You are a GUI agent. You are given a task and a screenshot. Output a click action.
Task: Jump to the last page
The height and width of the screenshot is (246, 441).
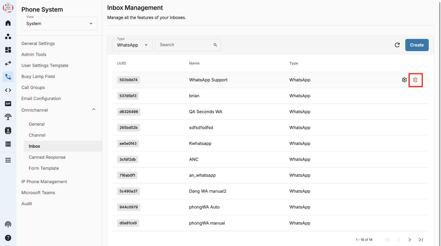[421, 240]
